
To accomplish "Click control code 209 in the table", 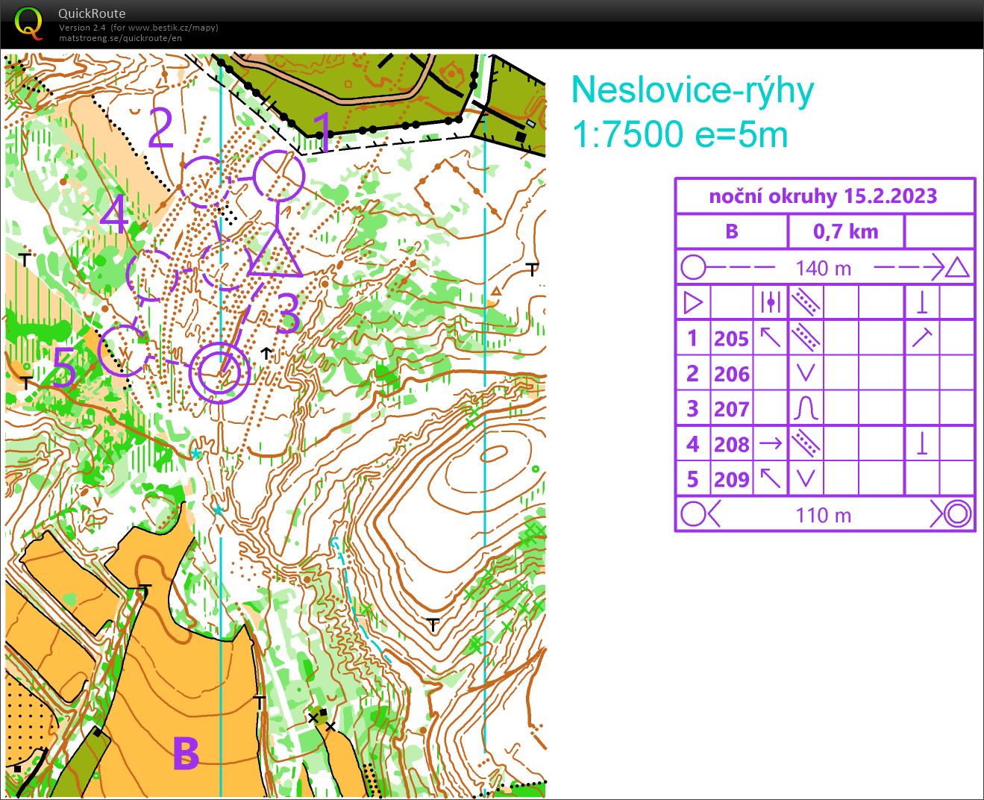I will 731,479.
